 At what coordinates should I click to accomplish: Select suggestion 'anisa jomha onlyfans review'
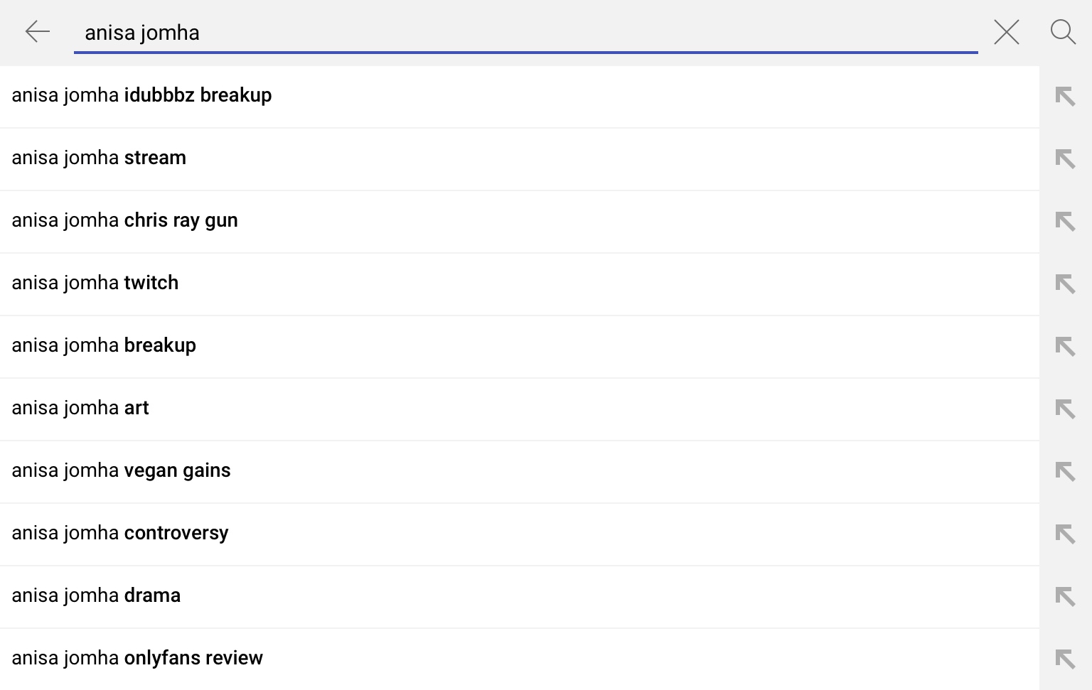(x=520, y=659)
